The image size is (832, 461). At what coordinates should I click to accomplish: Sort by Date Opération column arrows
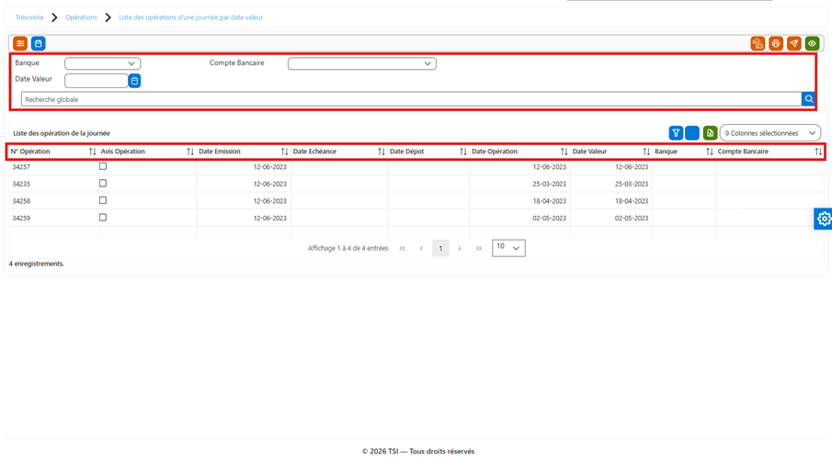pyautogui.click(x=564, y=152)
